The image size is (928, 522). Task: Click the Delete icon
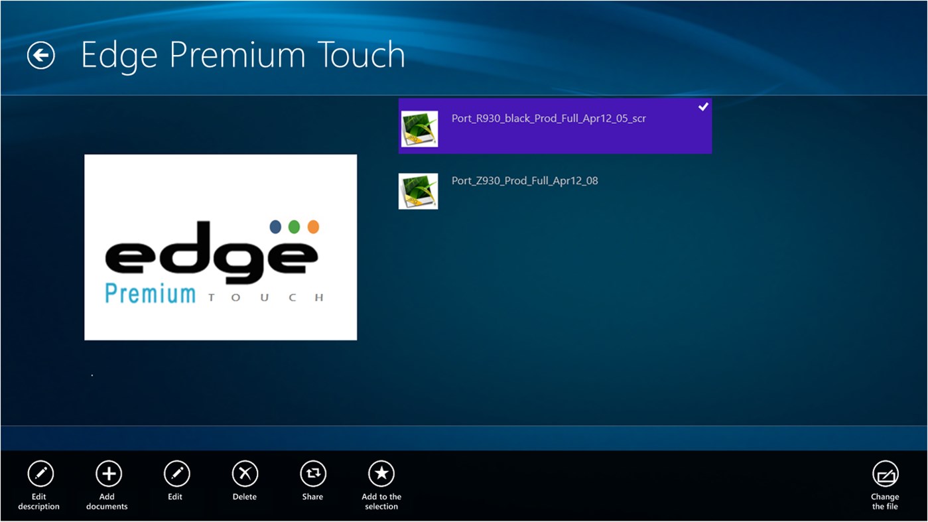click(x=244, y=474)
